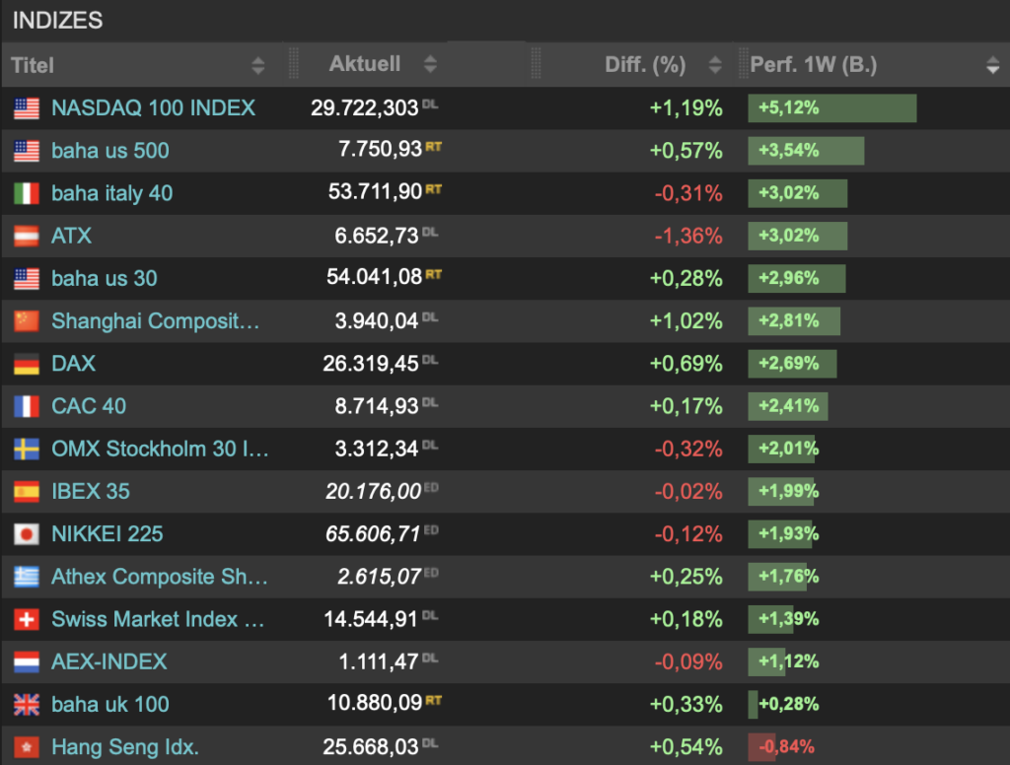The width and height of the screenshot is (1010, 765).
Task: Click the German flag beside DAX
Action: tap(27, 364)
